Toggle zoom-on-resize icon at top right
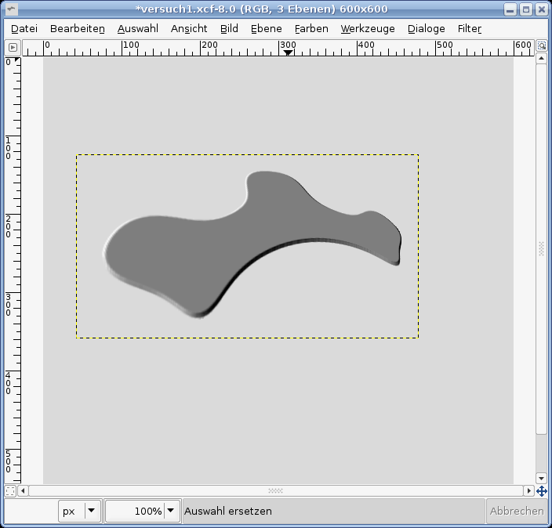552x528 pixels. pos(542,46)
